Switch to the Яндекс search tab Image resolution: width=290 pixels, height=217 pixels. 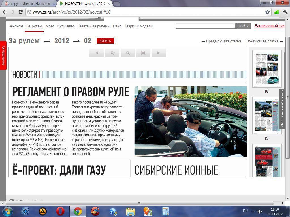click(28, 4)
